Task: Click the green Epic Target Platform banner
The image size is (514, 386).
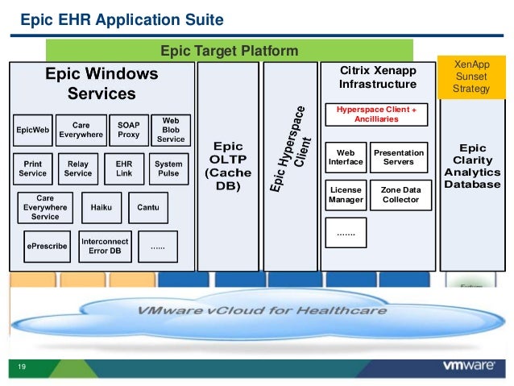Action: [x=230, y=51]
